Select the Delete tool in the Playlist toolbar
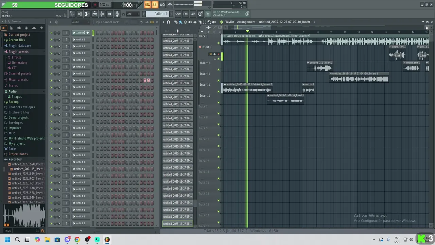 click(x=185, y=22)
